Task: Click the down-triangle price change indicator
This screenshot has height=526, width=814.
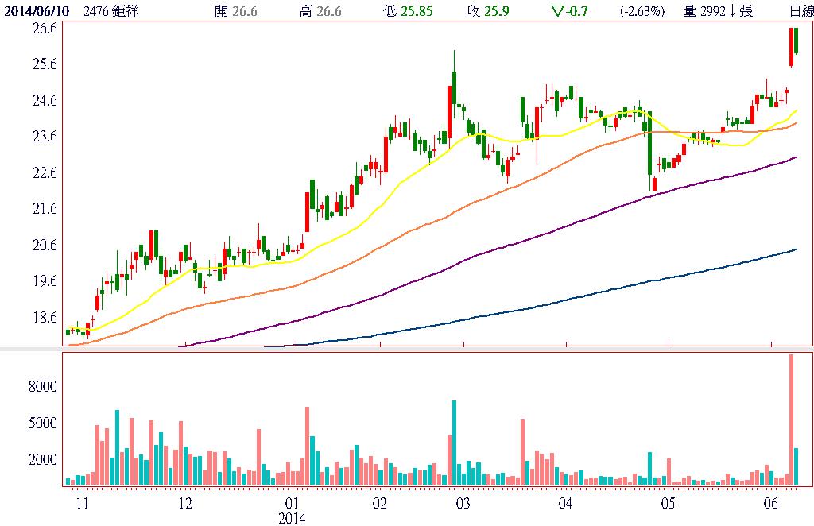Action: pos(556,11)
